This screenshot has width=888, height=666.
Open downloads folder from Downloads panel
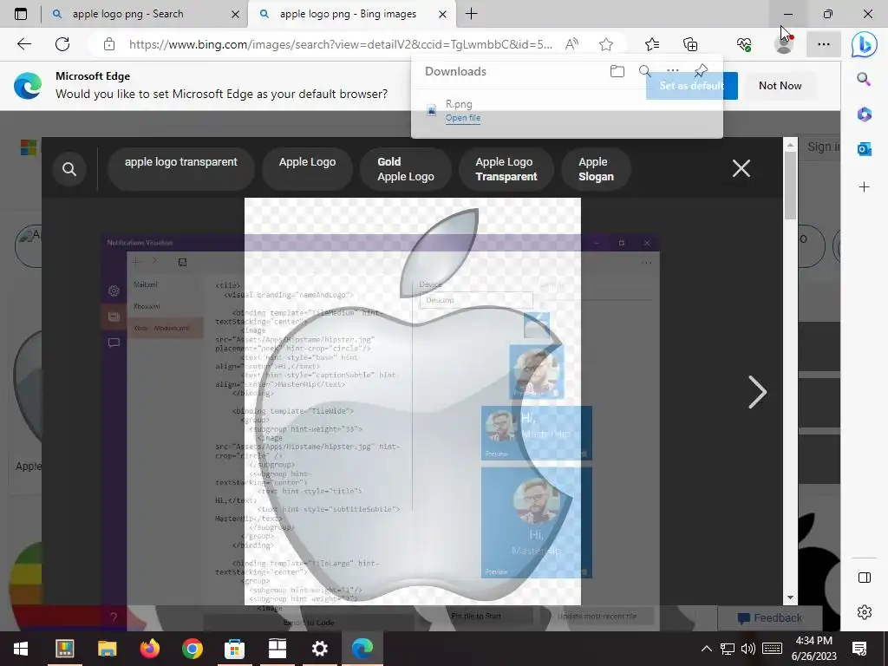pos(617,71)
